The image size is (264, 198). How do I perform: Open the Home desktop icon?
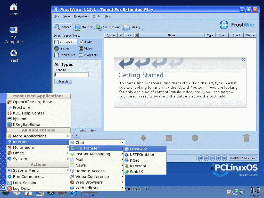click(x=14, y=10)
